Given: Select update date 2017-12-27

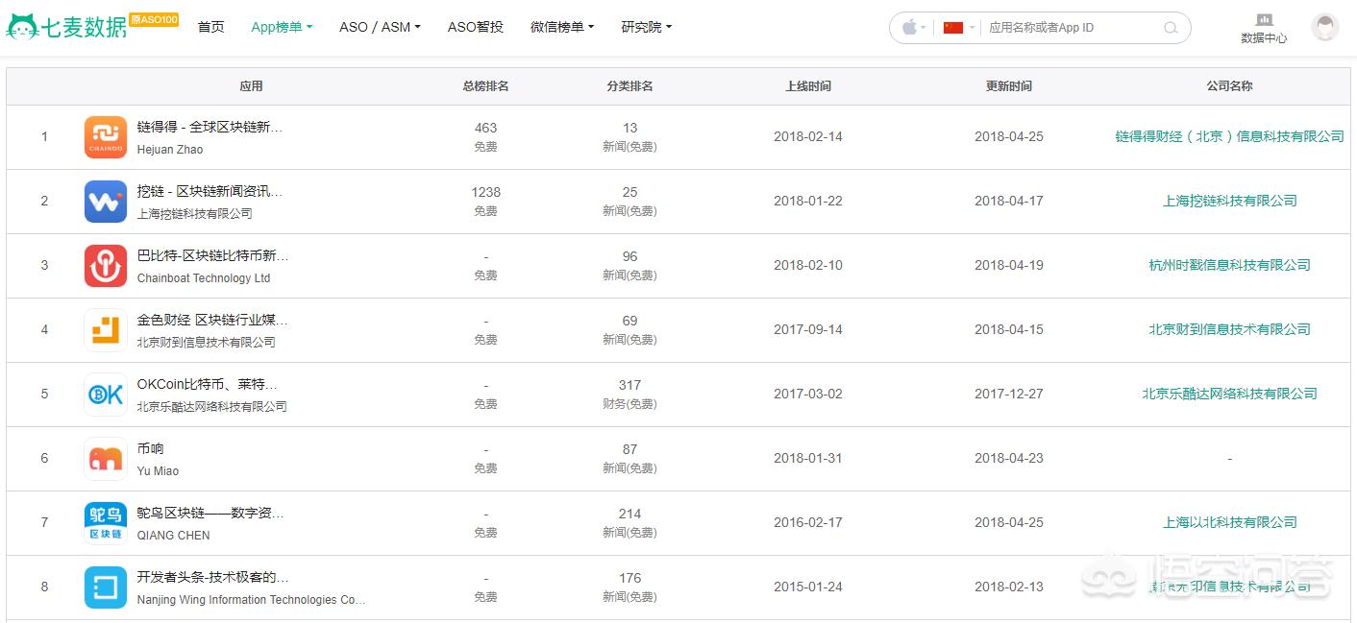Looking at the screenshot, I should 1009,395.
